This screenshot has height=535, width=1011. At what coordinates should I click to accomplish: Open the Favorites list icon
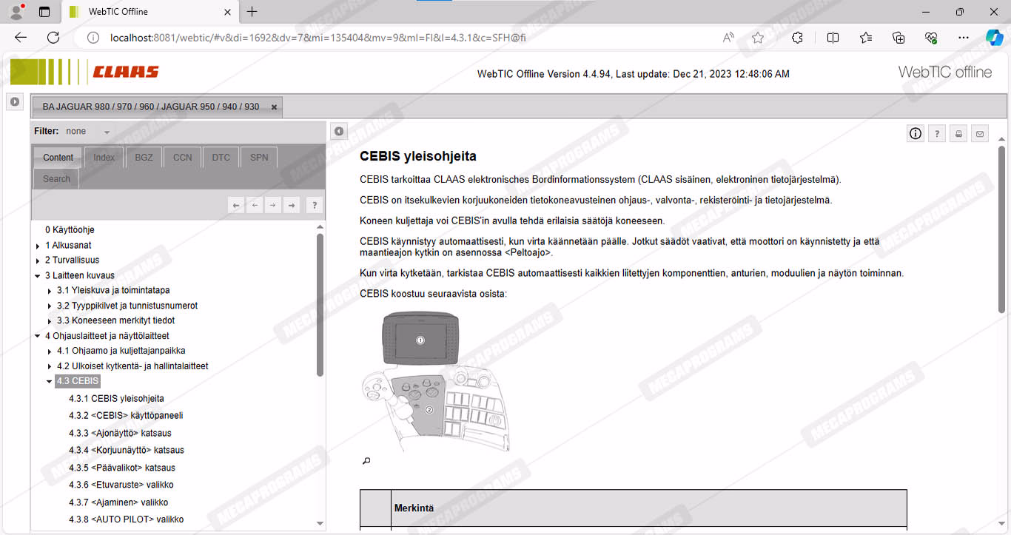(866, 38)
